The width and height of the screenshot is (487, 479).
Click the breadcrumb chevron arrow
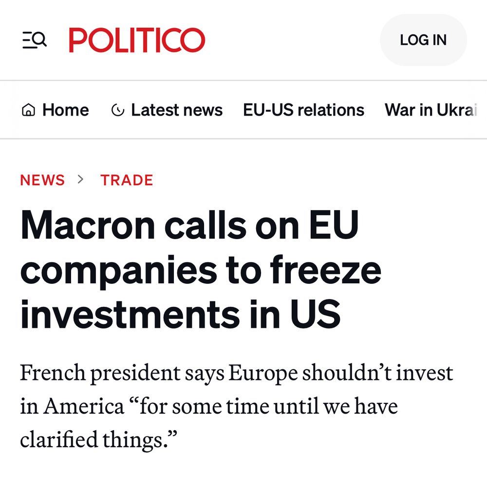81,180
